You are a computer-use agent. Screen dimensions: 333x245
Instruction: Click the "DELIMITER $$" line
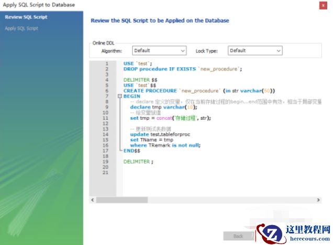coord(140,80)
